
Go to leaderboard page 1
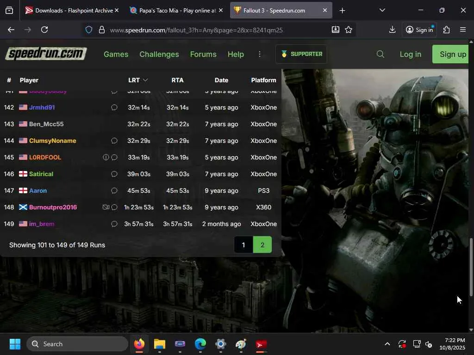(x=243, y=245)
